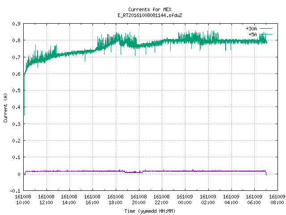Click the 0.1 y-axis tick label
Image resolution: width=286 pixels, height=215 pixels.
(16, 157)
